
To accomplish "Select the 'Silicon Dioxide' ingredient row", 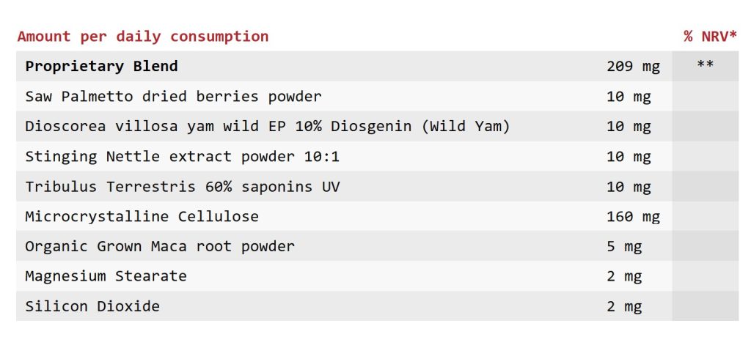I will [x=378, y=306].
